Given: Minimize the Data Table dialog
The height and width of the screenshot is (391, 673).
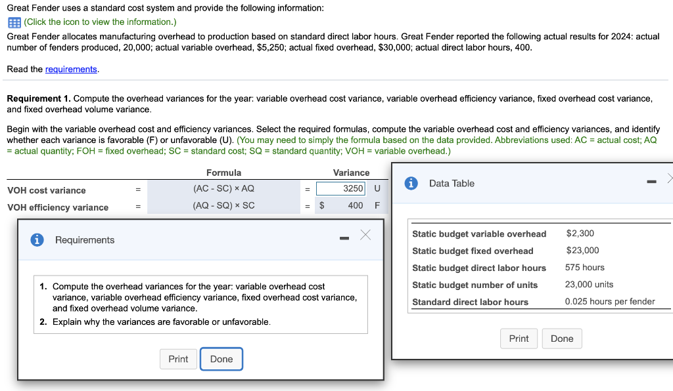Looking at the screenshot, I should point(651,182).
